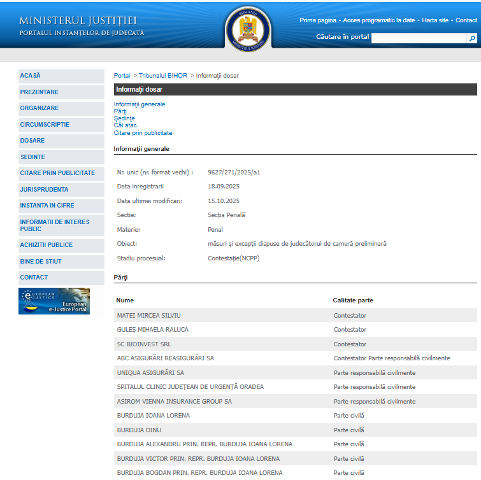
Task: Jump to Căi atac section link
Action: tap(125, 125)
